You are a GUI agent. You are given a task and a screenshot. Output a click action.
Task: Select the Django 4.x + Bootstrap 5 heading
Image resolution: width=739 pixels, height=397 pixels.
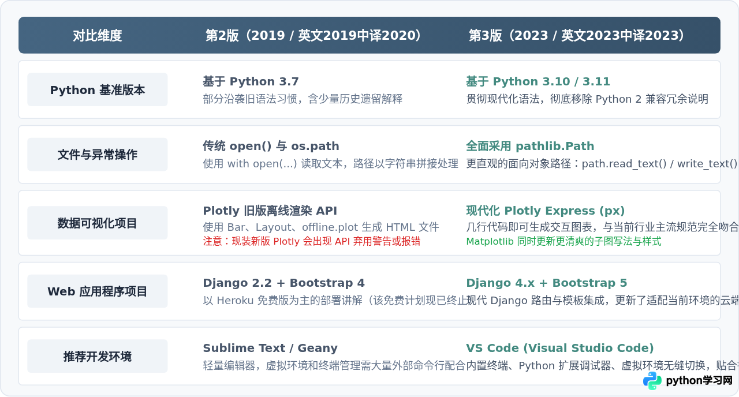pos(546,283)
